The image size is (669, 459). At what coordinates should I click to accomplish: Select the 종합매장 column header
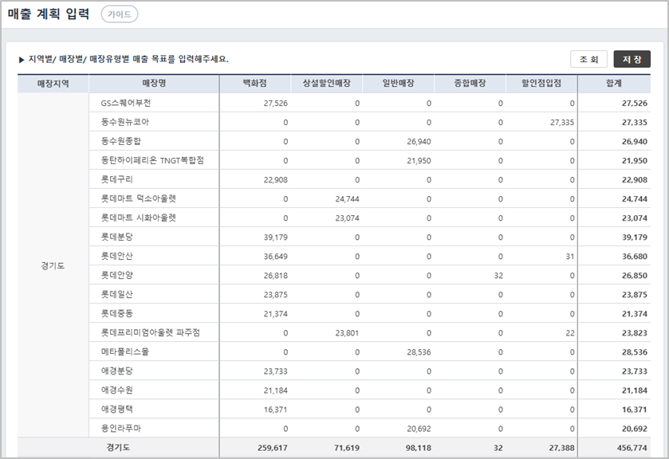point(470,84)
